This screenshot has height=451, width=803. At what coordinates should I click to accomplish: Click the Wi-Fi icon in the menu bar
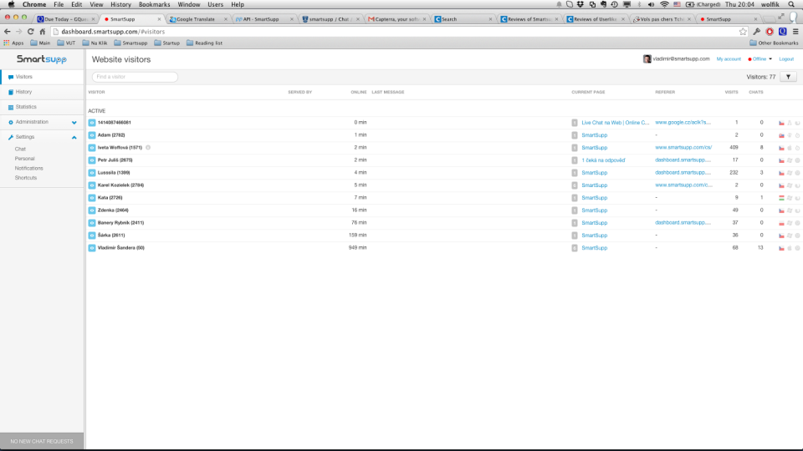[664, 4]
